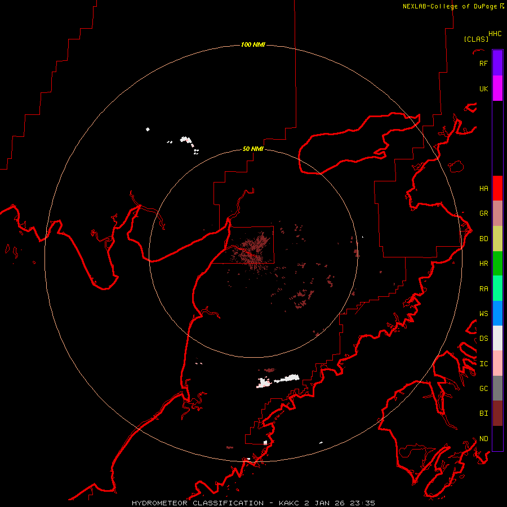Select the GC gray legend swatch
This screenshot has height=507, width=507.
pyautogui.click(x=497, y=388)
